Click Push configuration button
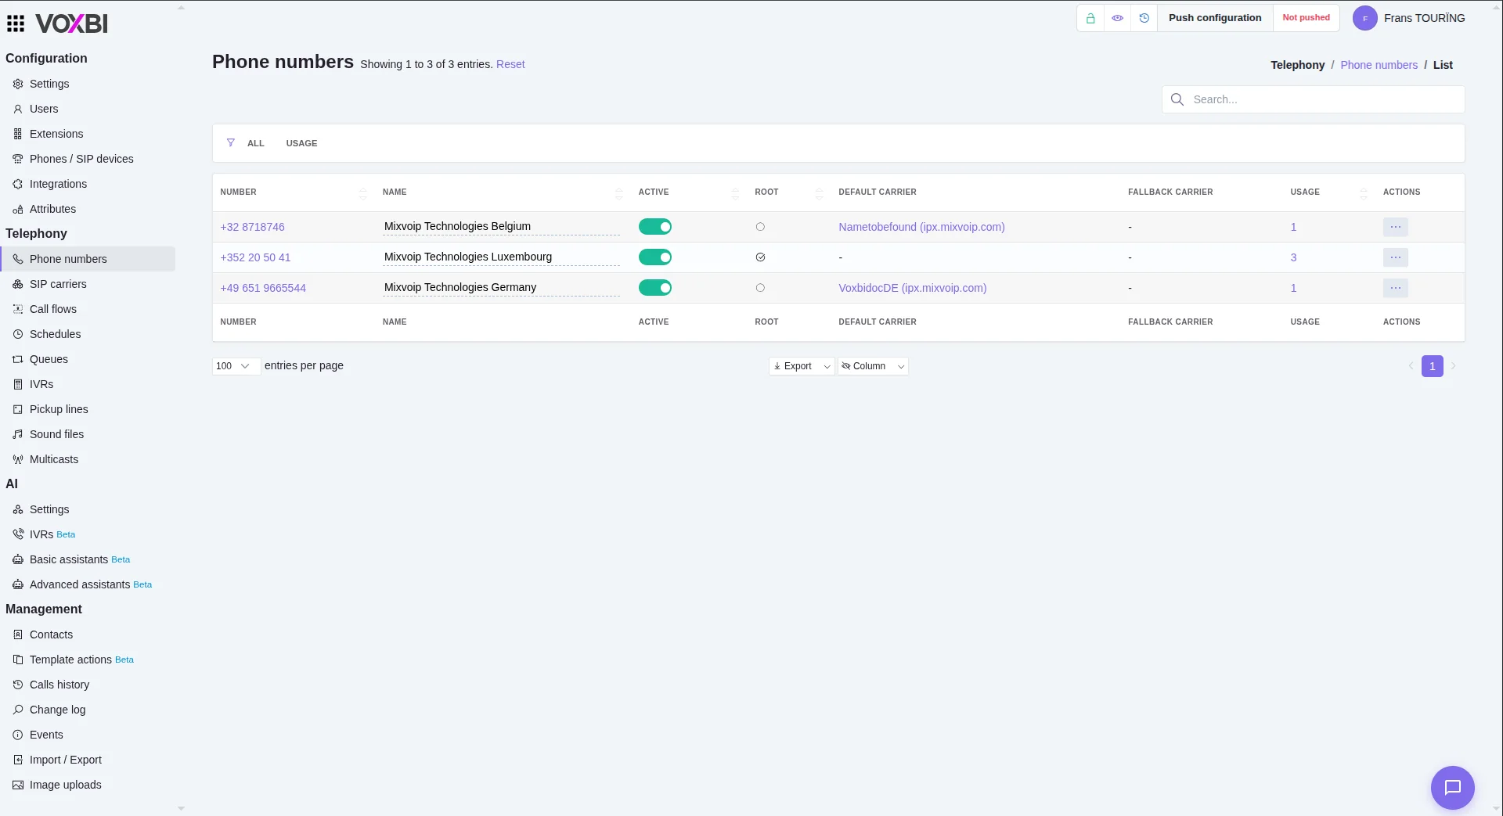Viewport: 1503px width, 816px height. [1215, 18]
